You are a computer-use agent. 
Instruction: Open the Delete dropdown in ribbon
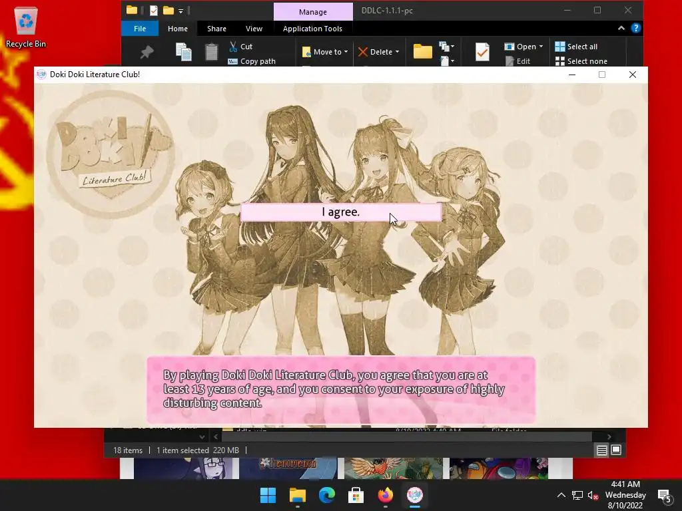pos(378,52)
